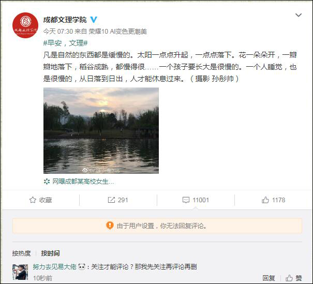
Task: Toggle 收藏 star to favorite the post
Action: (x=40, y=200)
